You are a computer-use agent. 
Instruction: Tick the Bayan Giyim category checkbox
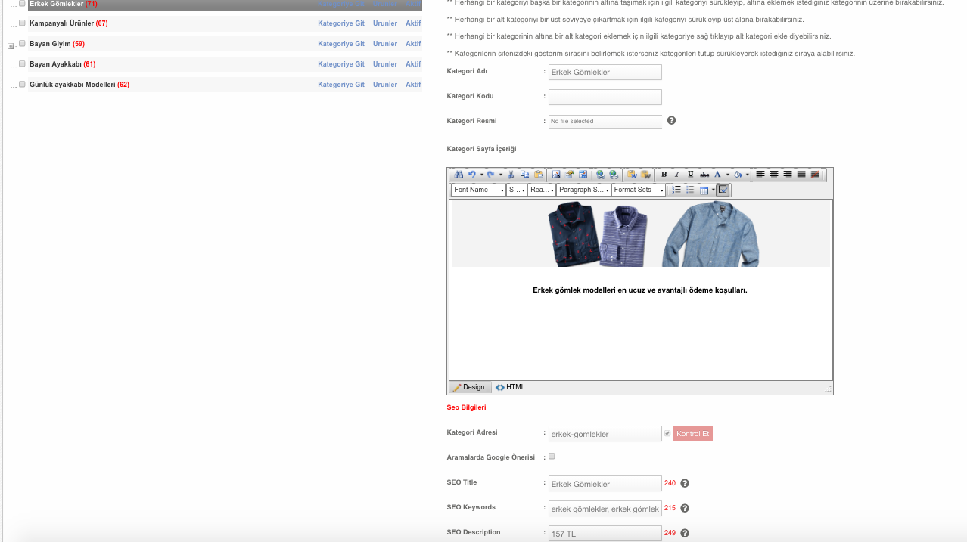click(22, 43)
